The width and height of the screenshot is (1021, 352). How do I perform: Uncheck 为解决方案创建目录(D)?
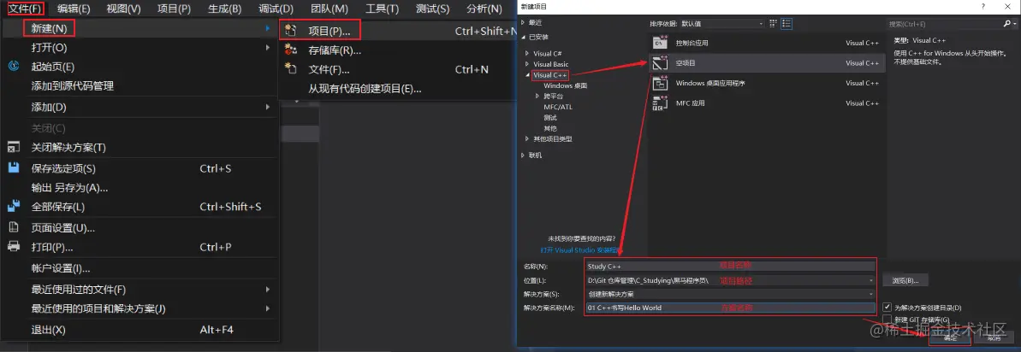coord(887,307)
